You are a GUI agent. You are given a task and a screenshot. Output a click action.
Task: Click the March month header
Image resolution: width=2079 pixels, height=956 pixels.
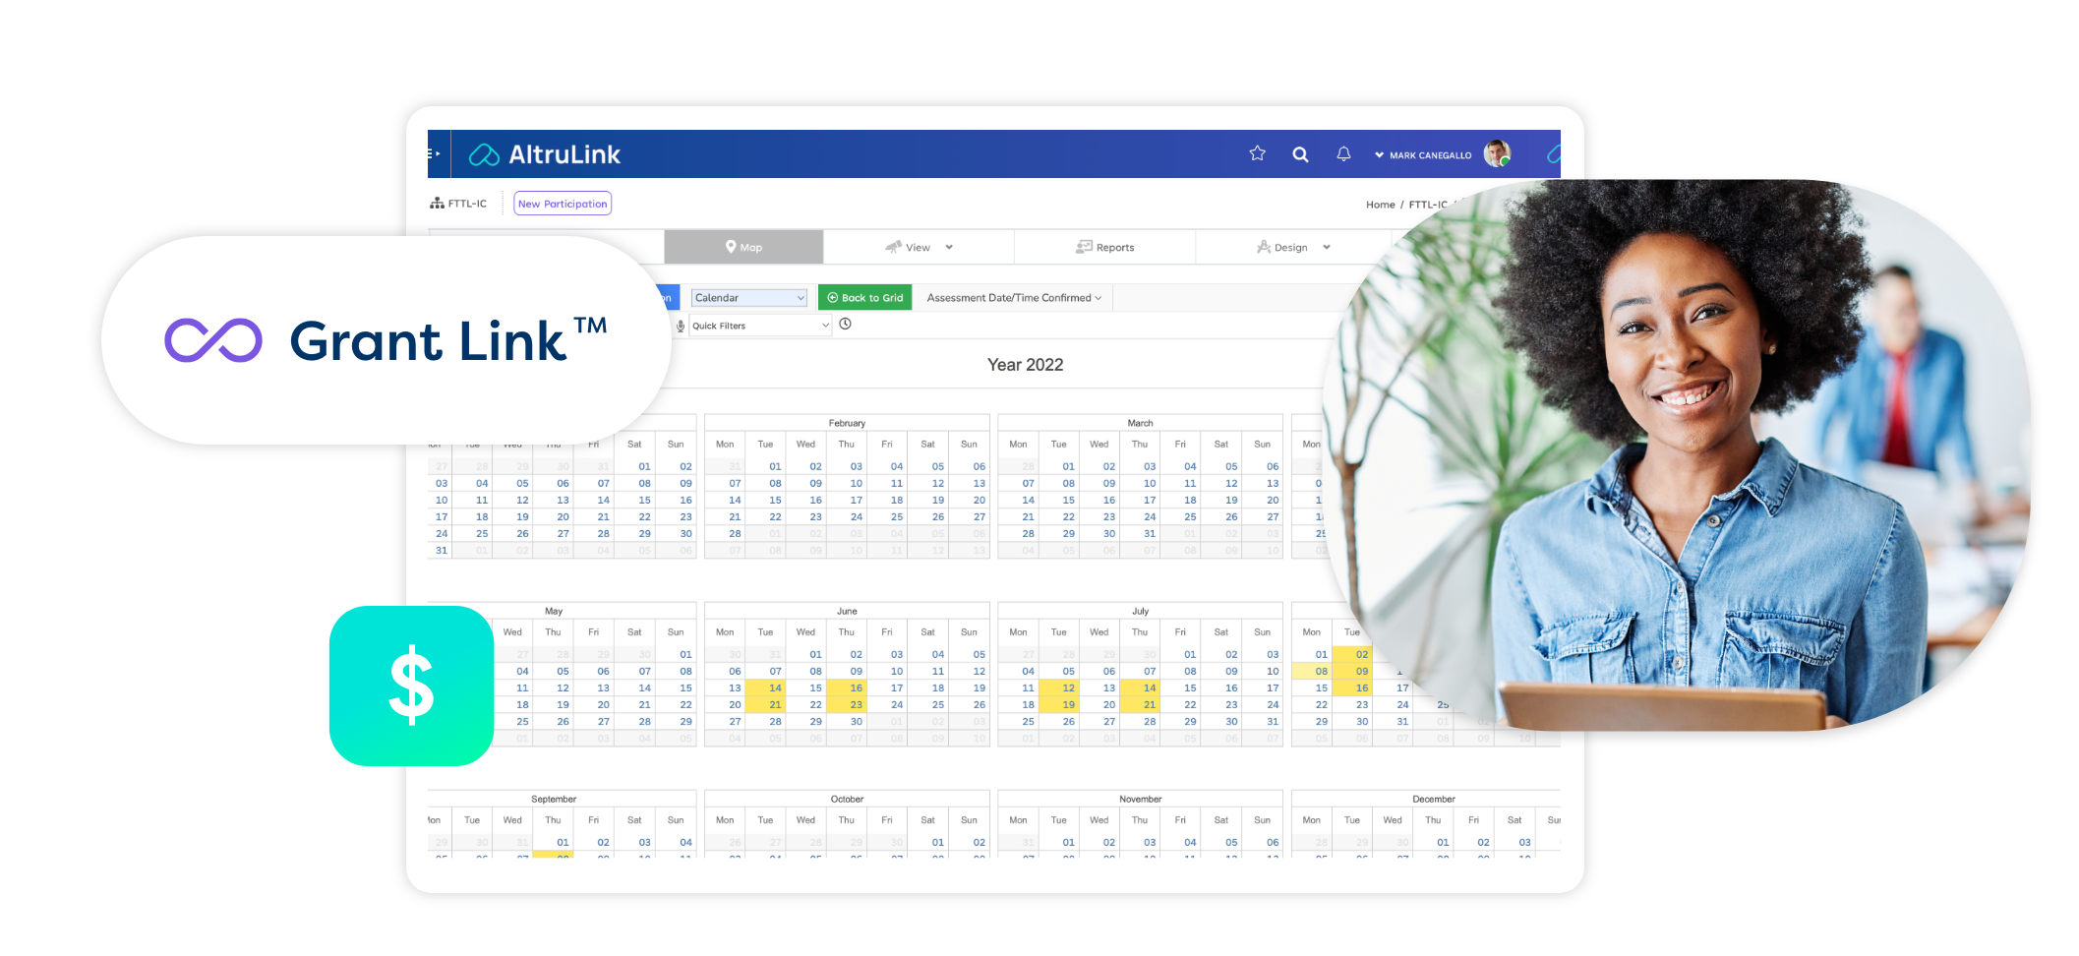1140,424
